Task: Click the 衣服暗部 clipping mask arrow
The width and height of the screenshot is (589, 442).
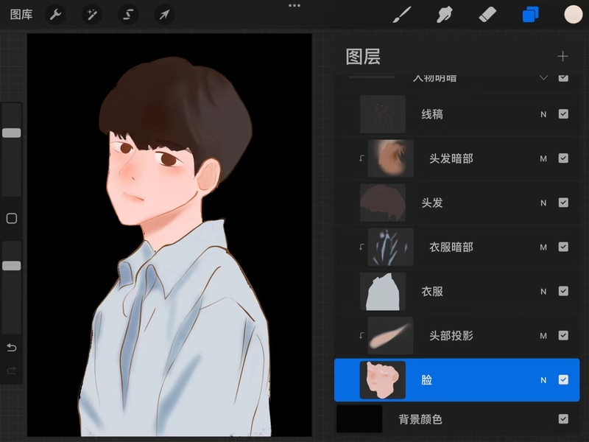Action: tap(361, 247)
